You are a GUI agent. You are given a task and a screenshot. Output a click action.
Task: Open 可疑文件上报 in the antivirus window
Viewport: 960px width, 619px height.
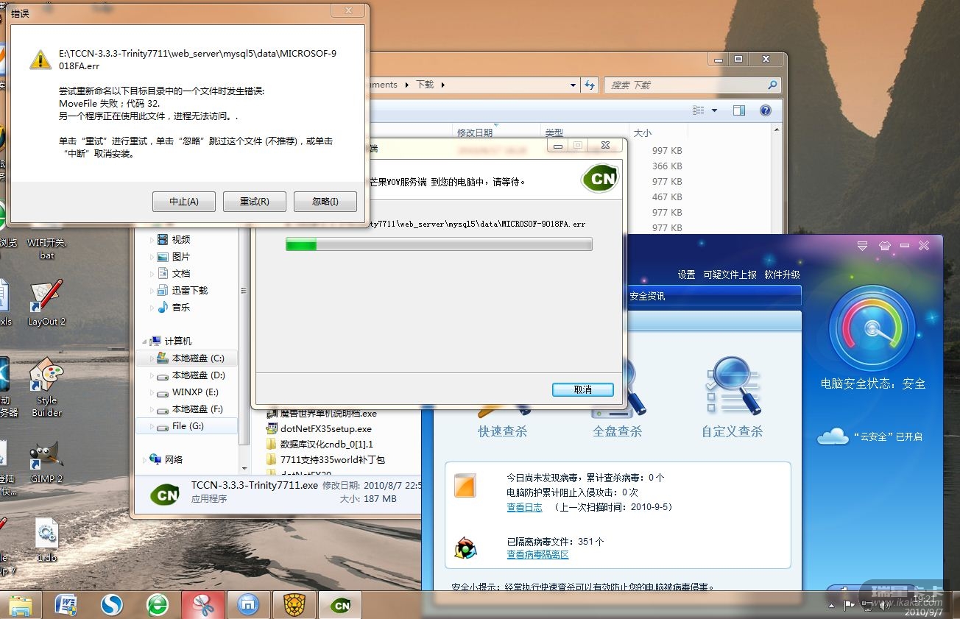[730, 275]
